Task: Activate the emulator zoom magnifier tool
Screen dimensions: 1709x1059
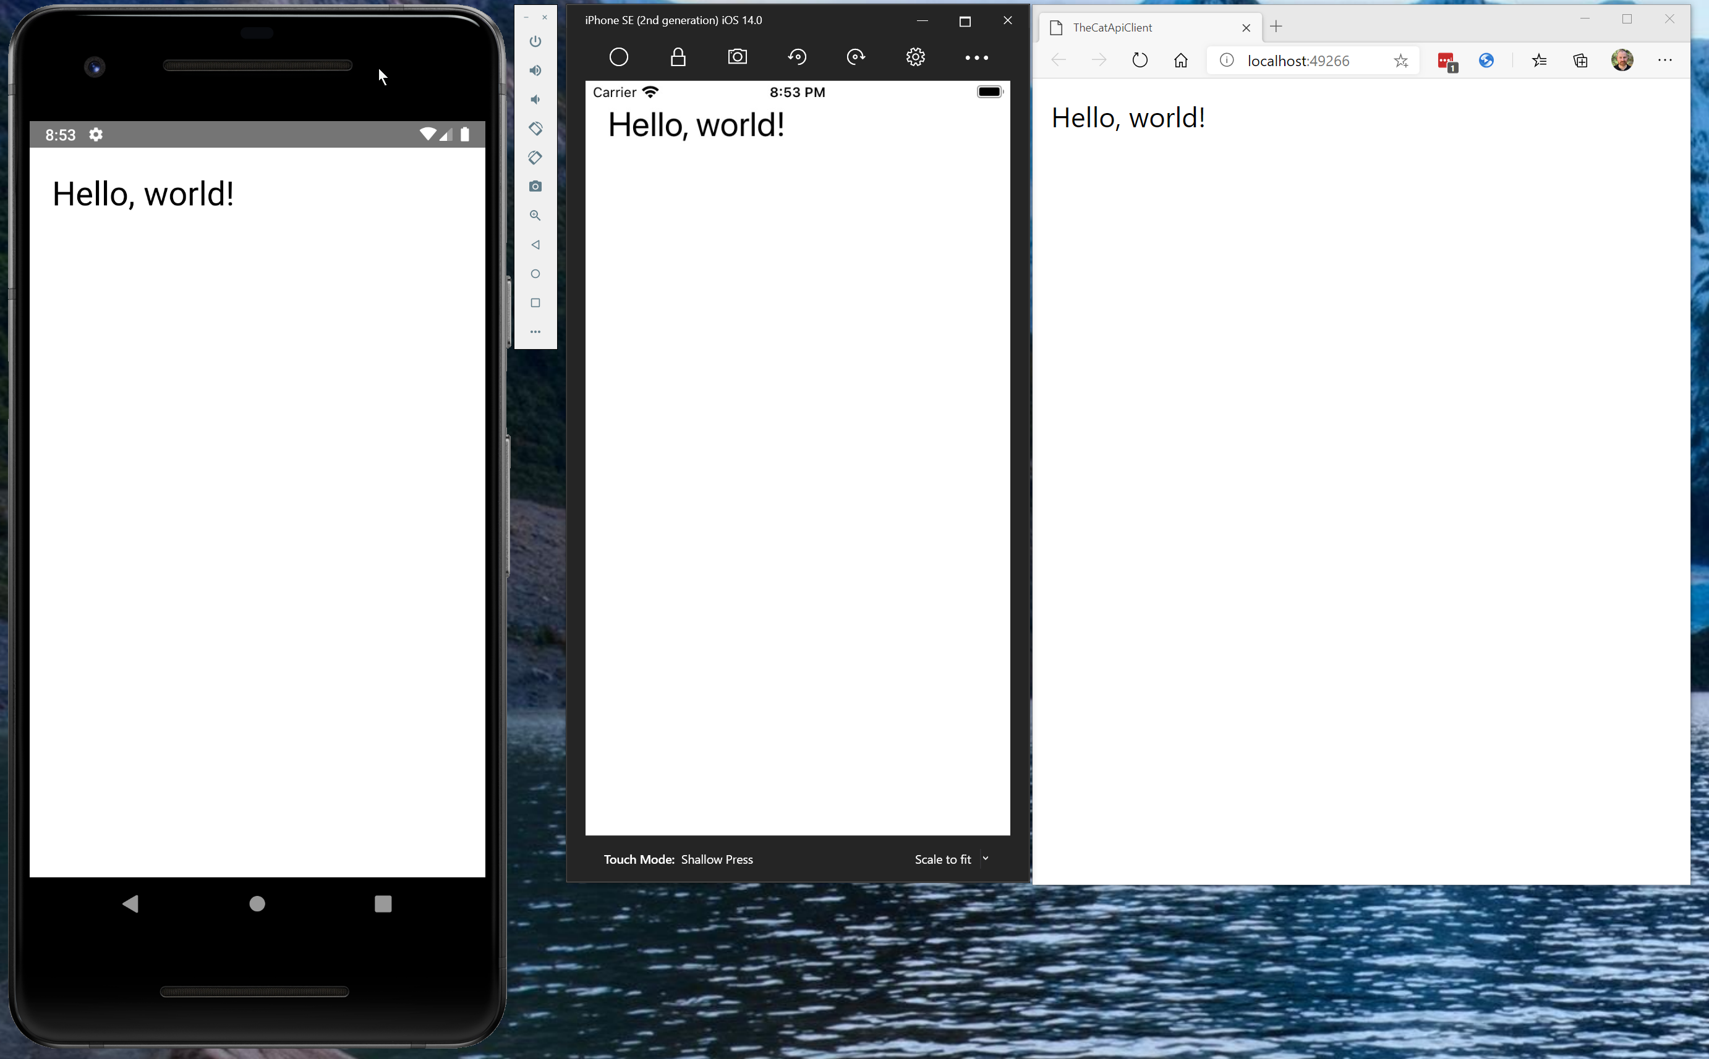Action: coord(535,216)
